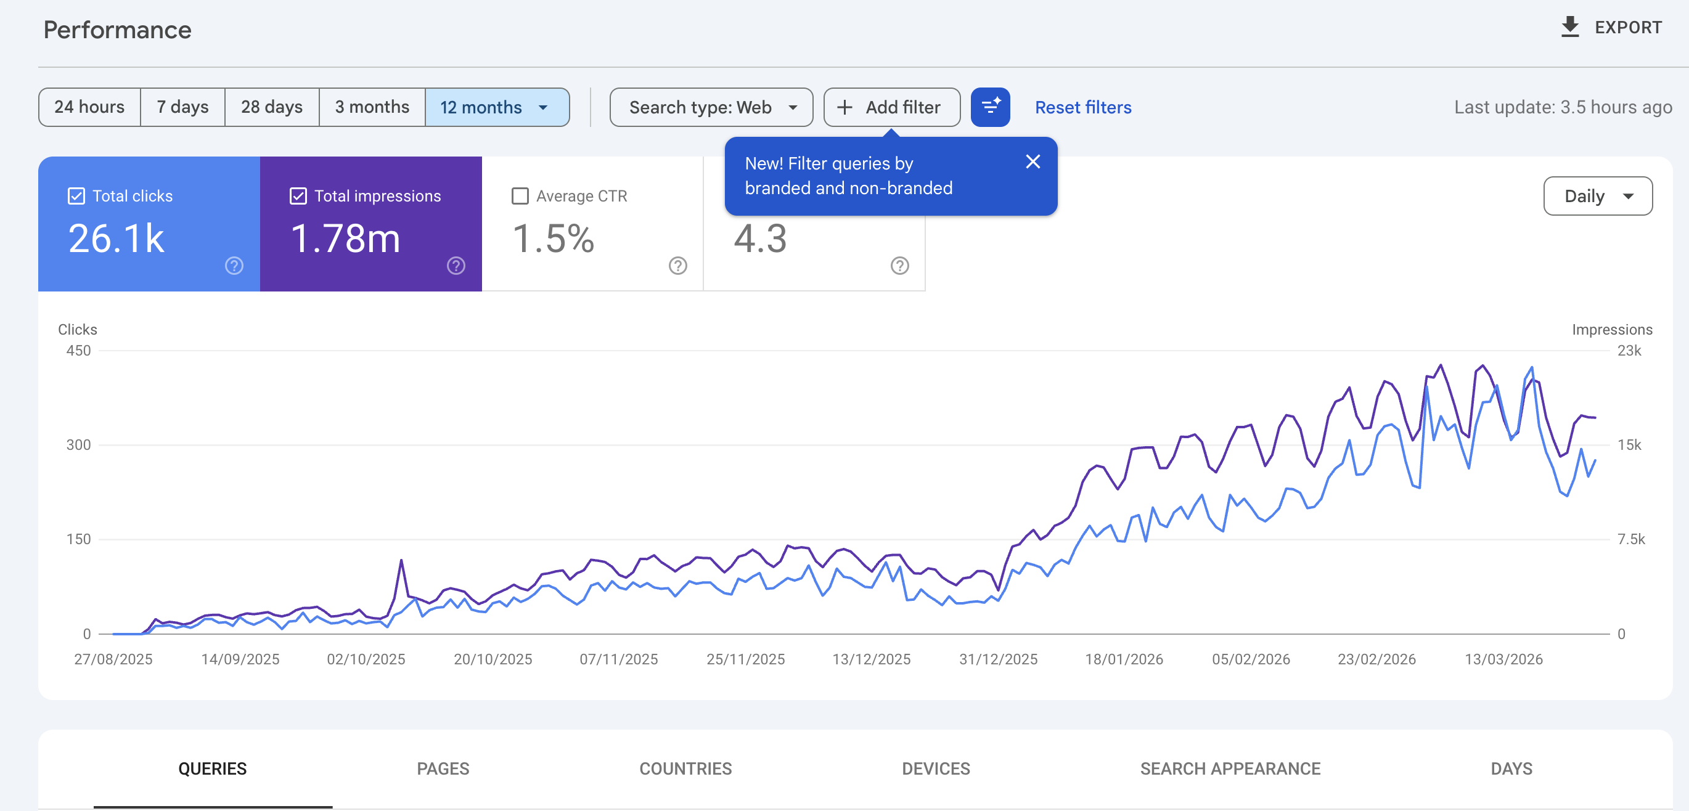Click the 02/10/2025 impressions spike on chart

[401, 561]
